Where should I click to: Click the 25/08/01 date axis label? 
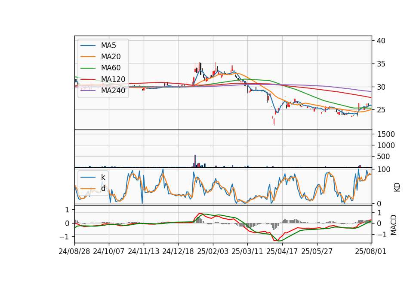click(x=370, y=251)
